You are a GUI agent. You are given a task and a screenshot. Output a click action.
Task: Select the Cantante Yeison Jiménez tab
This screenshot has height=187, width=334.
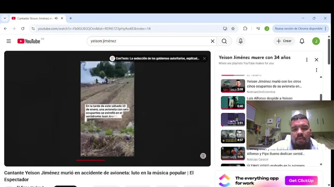tap(35, 18)
